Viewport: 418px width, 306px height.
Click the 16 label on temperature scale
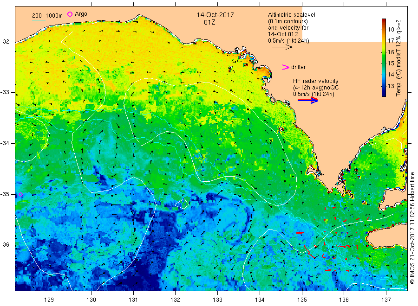[x=391, y=52]
